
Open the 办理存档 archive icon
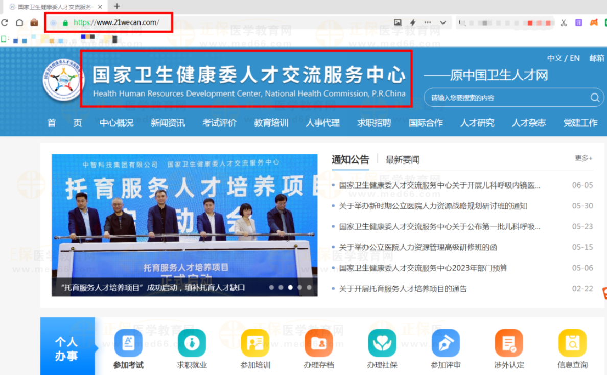coord(318,343)
